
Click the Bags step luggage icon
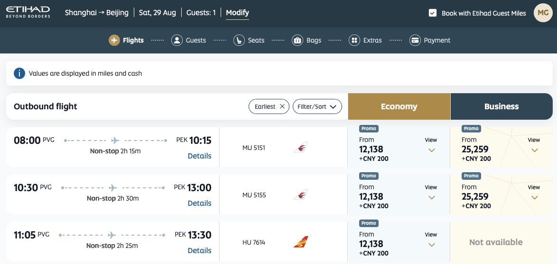pyautogui.click(x=297, y=40)
